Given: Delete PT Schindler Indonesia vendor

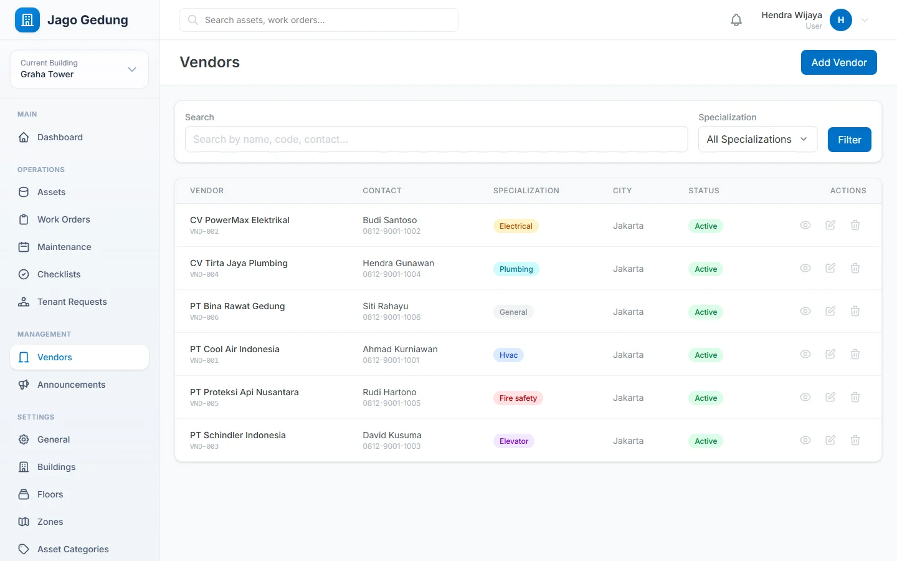Looking at the screenshot, I should [855, 440].
